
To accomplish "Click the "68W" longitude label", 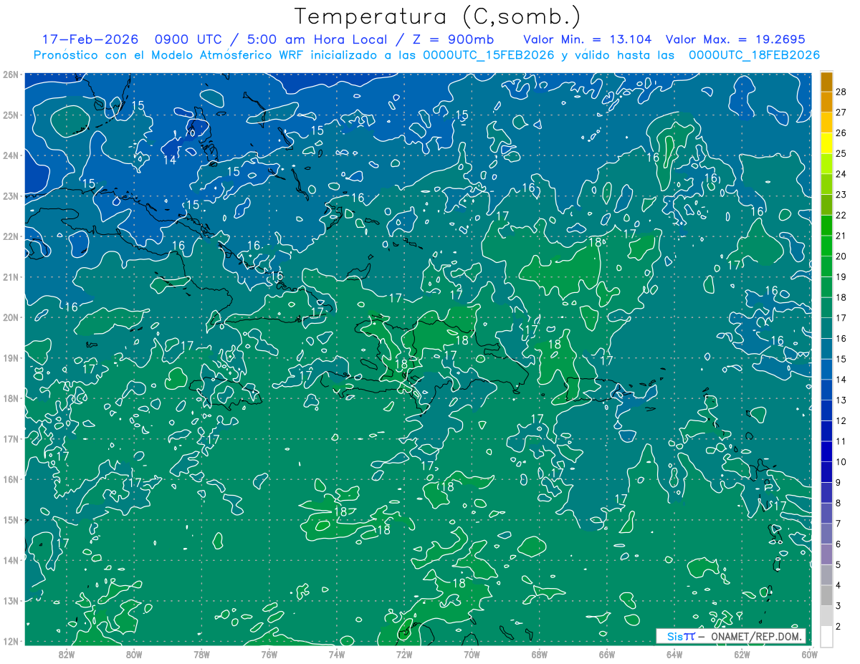I will [x=539, y=654].
